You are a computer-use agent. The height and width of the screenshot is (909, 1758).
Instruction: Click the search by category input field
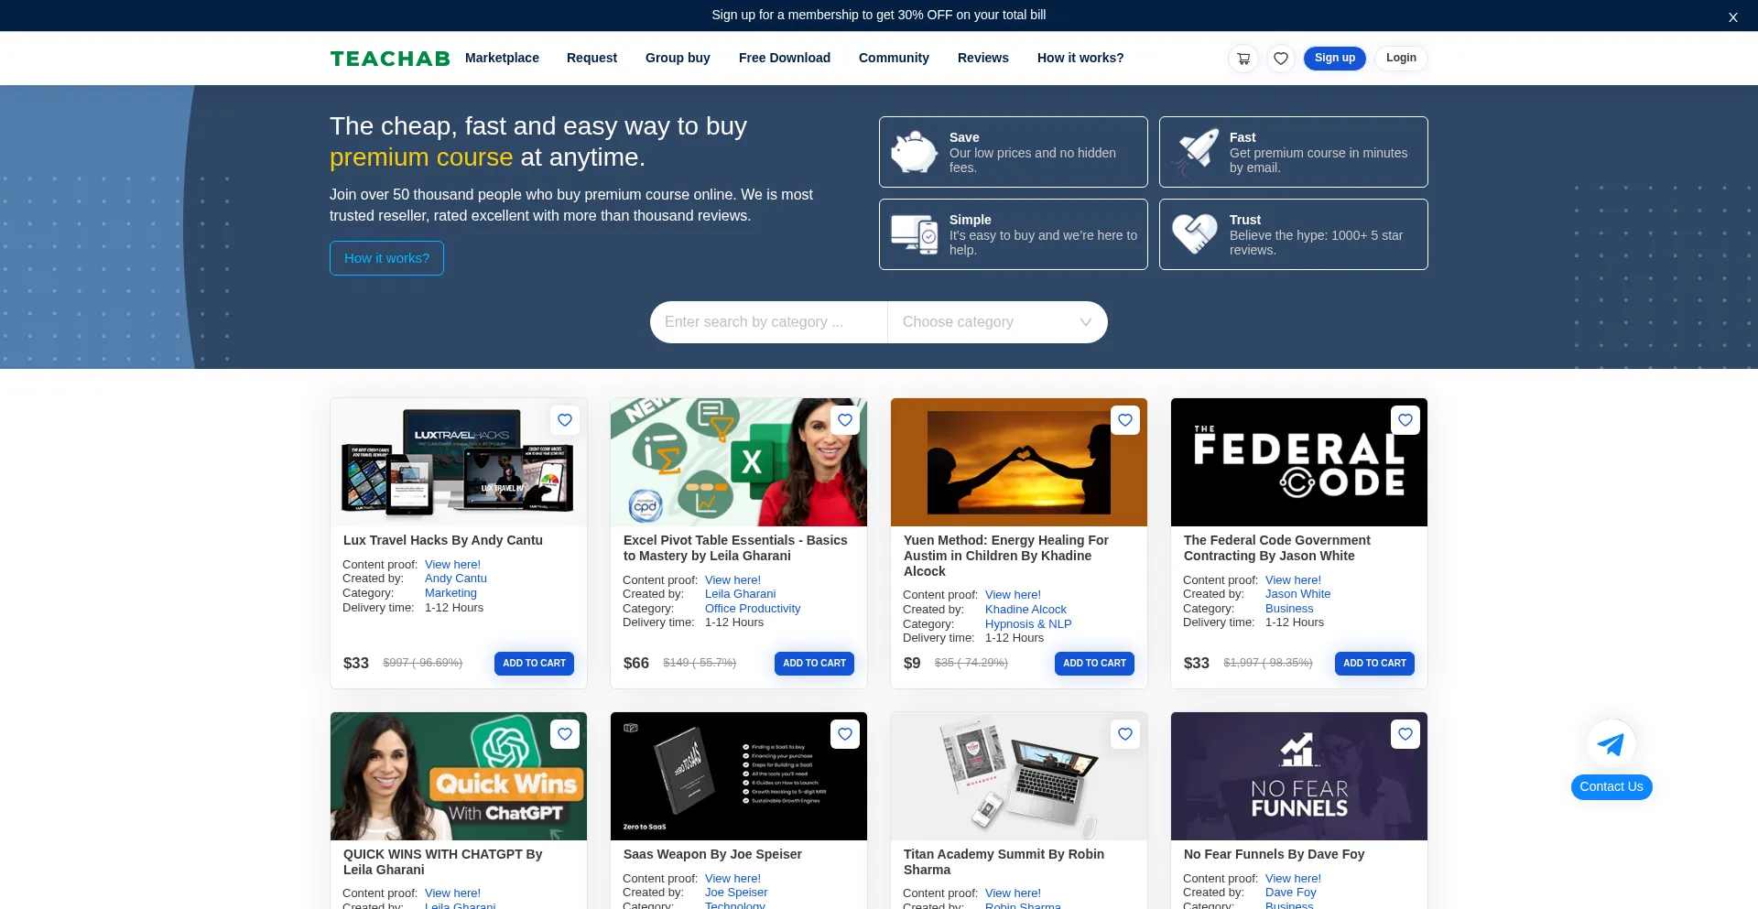point(768,322)
